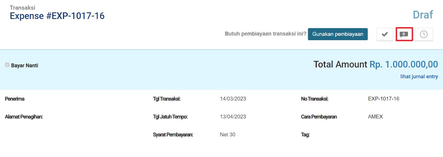Open the lihat jurnal entry link
The image size is (443, 157).
[419, 77]
